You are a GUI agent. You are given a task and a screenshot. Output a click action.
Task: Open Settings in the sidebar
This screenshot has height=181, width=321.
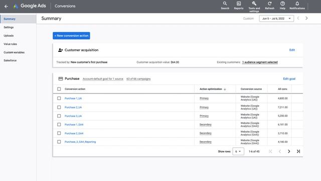[9, 27]
